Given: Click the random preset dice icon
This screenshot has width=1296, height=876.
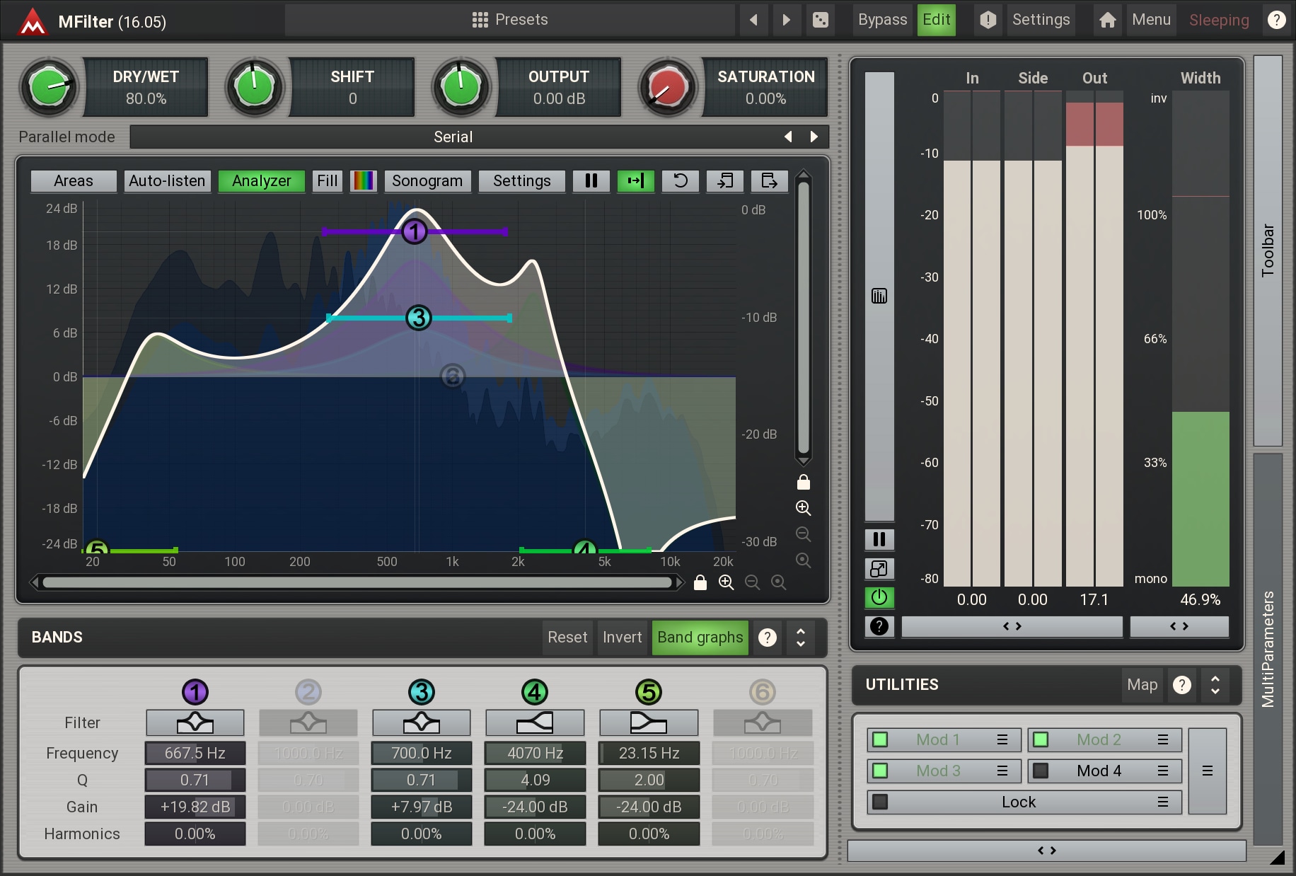Looking at the screenshot, I should 820,20.
